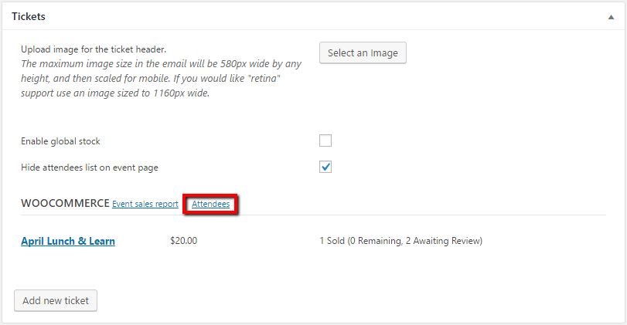
Task: Click the italic maximum image size note
Action: click(x=161, y=79)
